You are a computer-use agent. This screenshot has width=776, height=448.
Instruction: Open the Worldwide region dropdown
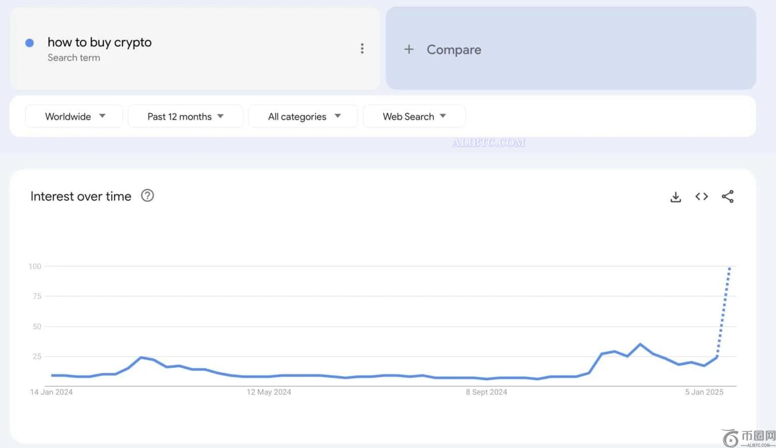tap(74, 116)
